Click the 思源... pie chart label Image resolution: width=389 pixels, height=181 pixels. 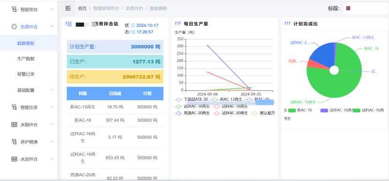point(293,61)
